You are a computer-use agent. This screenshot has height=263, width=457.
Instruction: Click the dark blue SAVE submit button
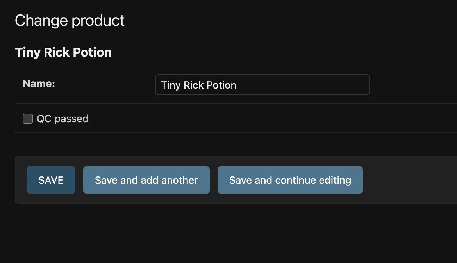tap(51, 180)
